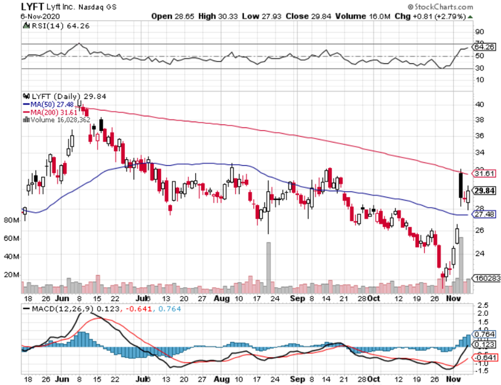Click the blue 27.48 price tag on right axis
This screenshot has height=385, width=501.
(x=484, y=214)
